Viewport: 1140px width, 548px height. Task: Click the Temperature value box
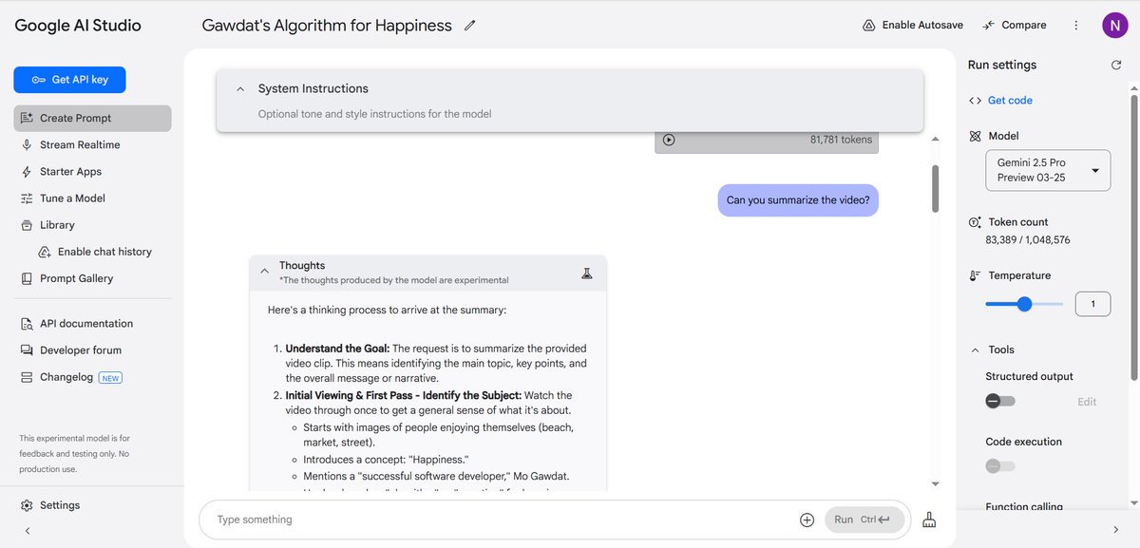coord(1092,304)
